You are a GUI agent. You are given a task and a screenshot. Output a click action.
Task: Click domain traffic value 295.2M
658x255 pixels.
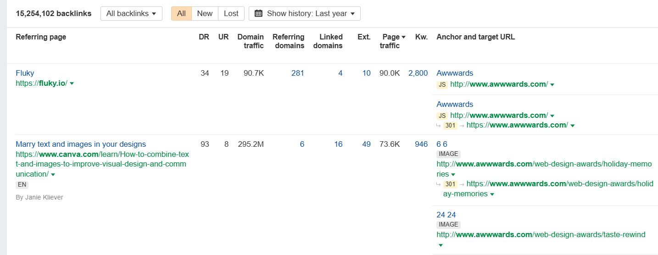pyautogui.click(x=251, y=144)
